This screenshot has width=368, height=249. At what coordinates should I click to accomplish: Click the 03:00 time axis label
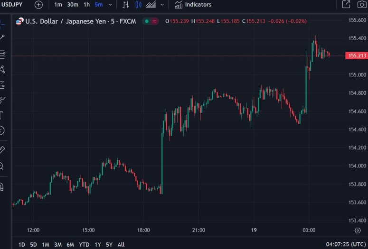pyautogui.click(x=309, y=230)
